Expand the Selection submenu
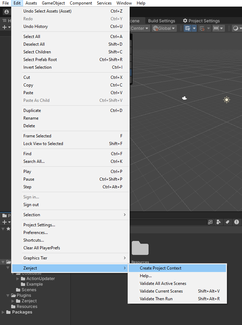242x325 pixels. click(70, 215)
